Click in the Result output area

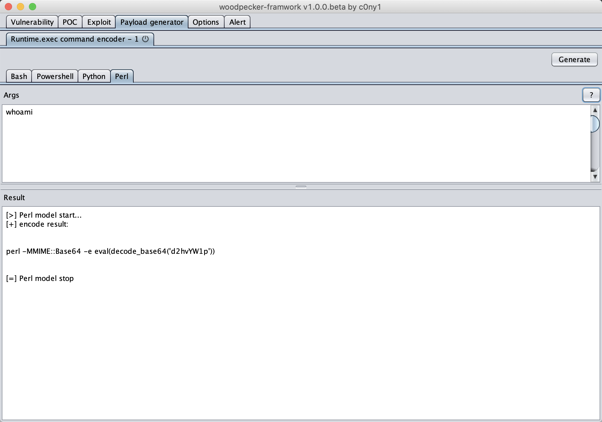click(x=301, y=332)
